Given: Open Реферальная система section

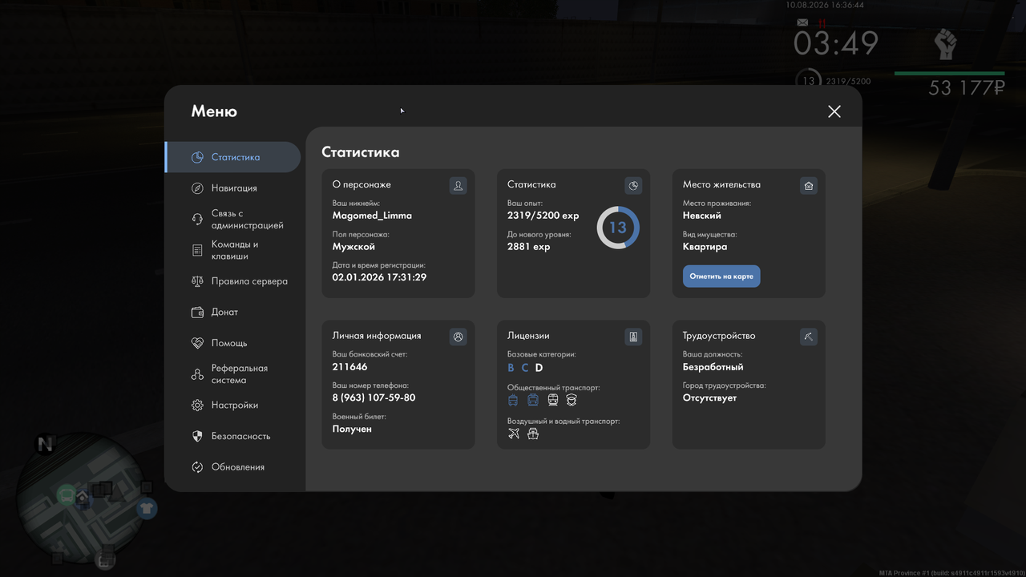Looking at the screenshot, I should click(x=232, y=374).
